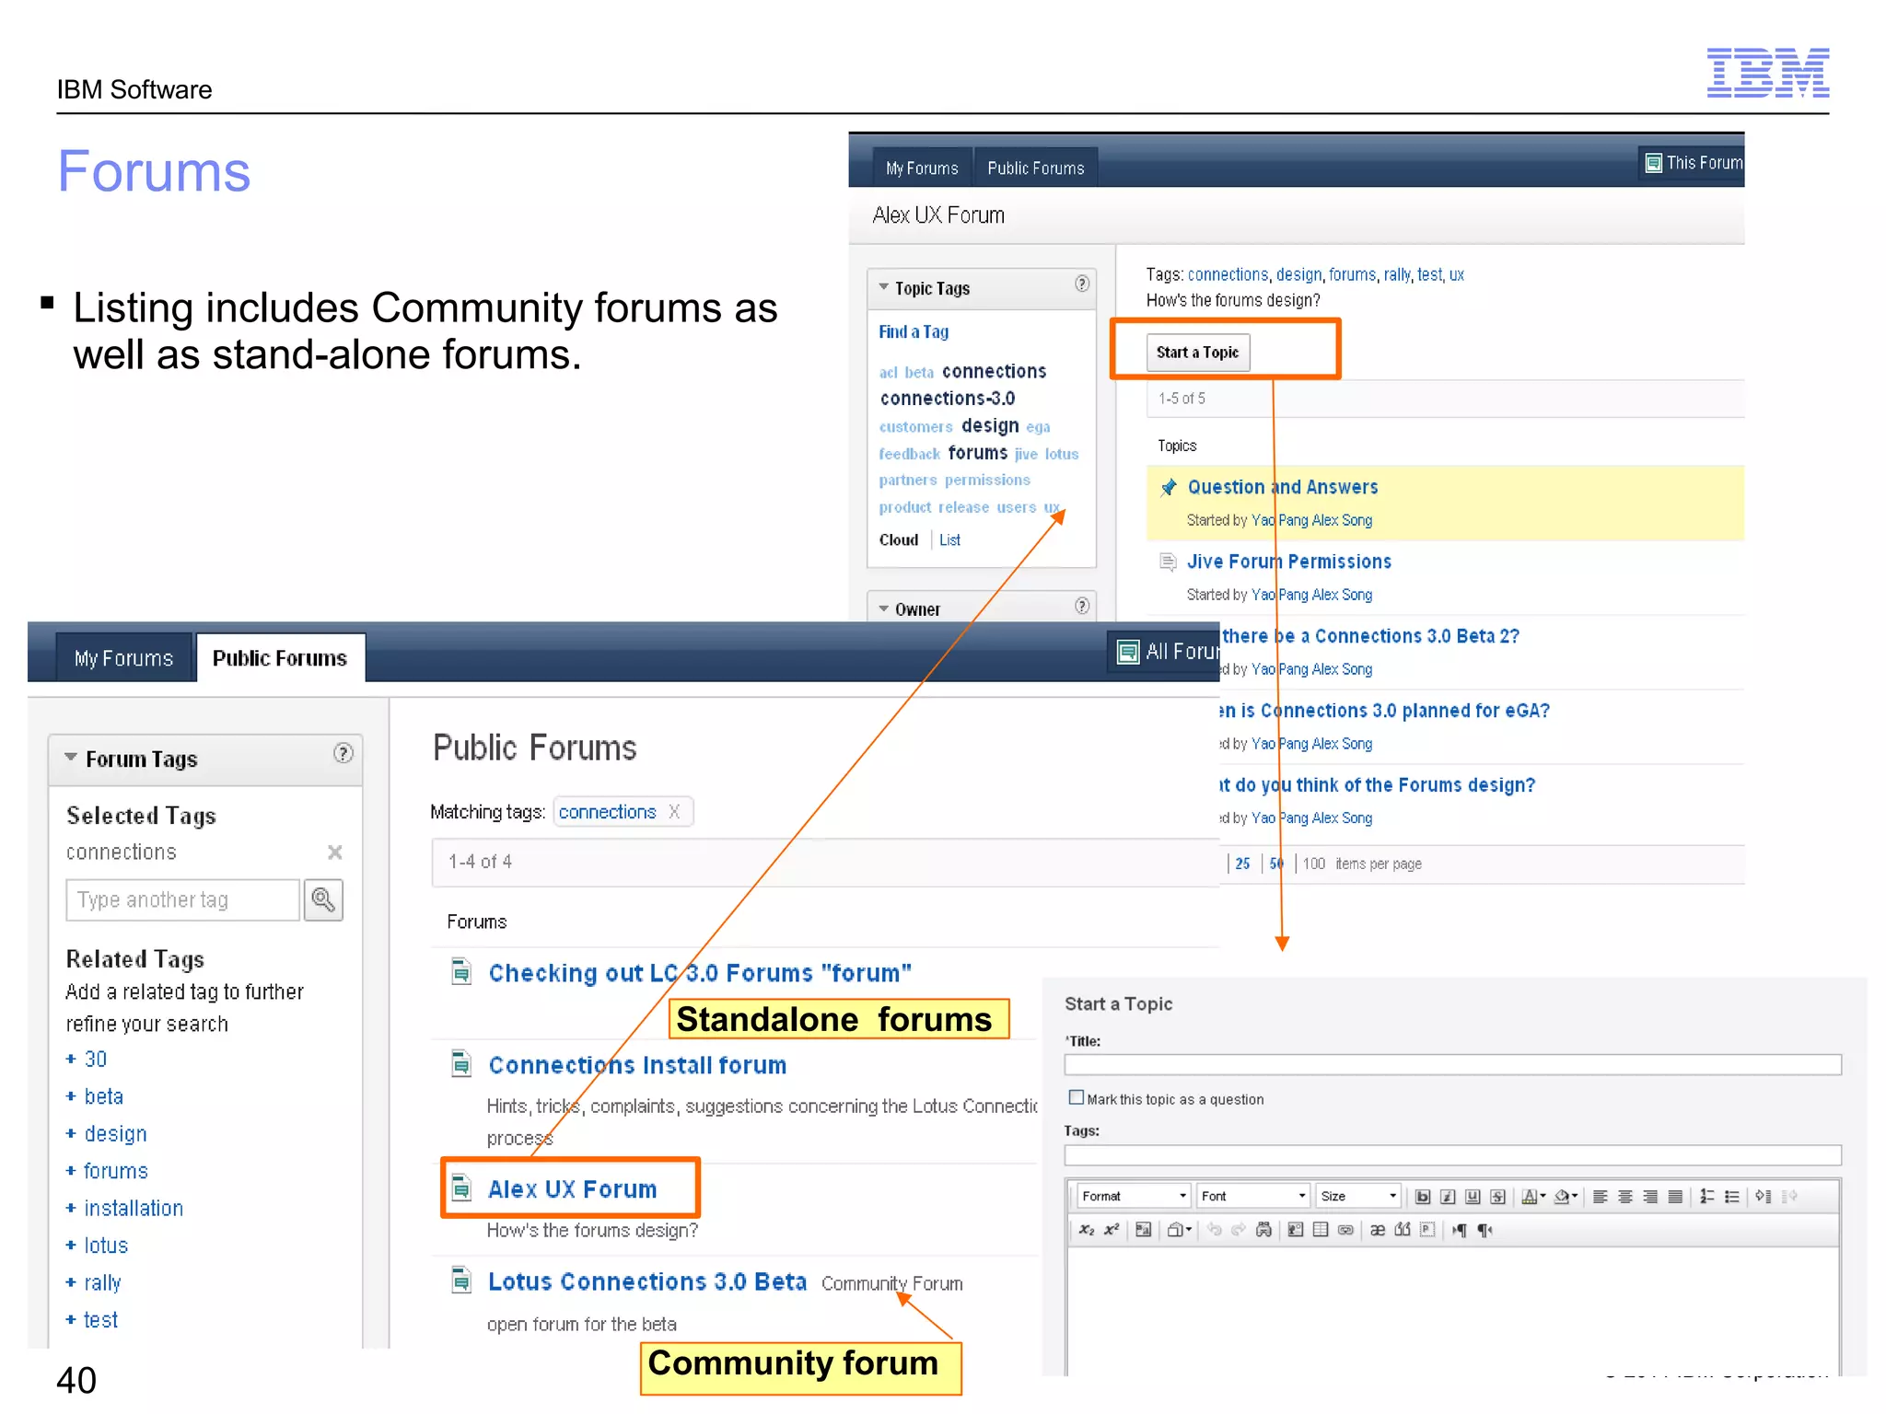
Task: Remove selected tag 'connections' with the X
Action: [335, 852]
